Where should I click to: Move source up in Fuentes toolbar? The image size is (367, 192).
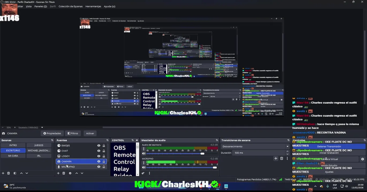click(x=77, y=173)
